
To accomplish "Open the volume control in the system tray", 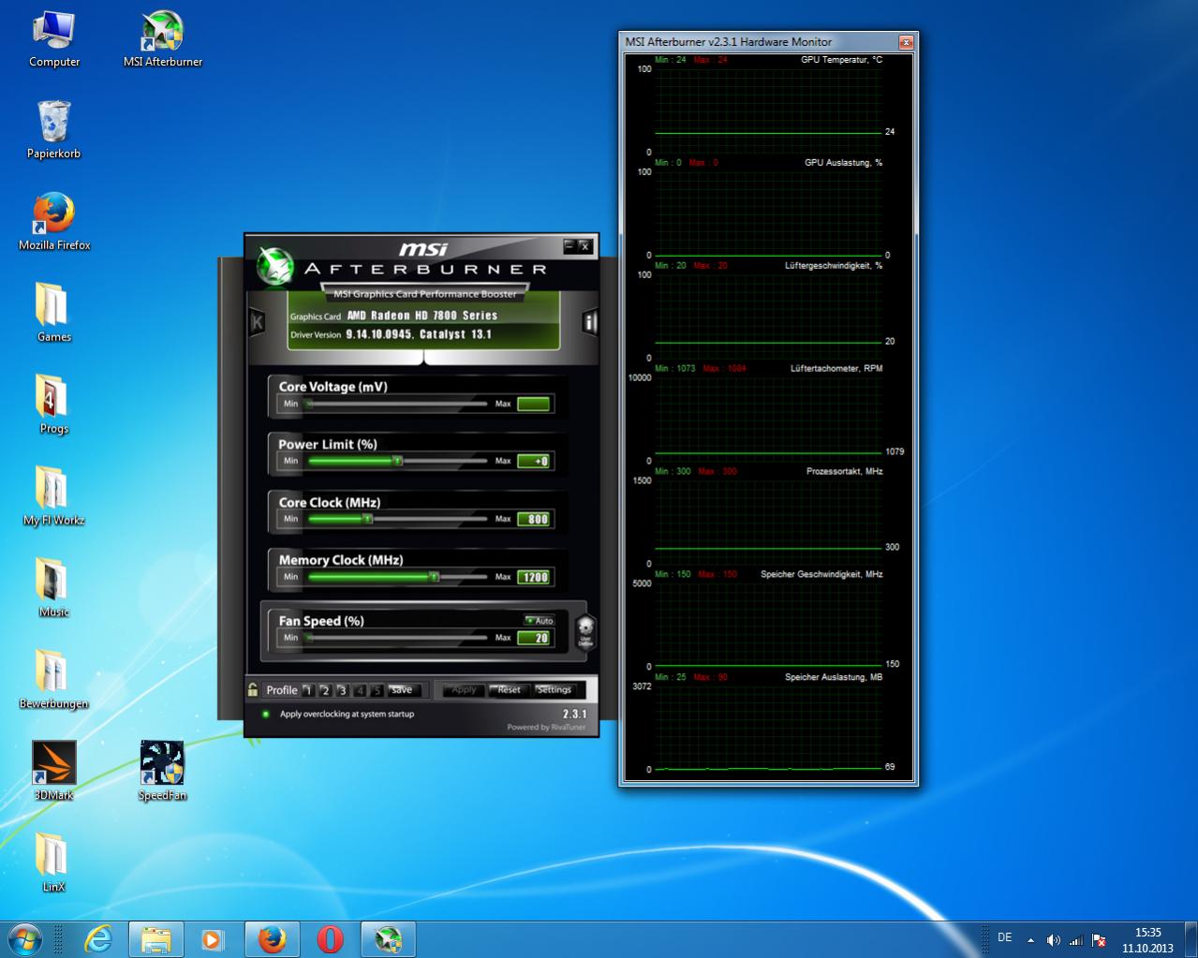I will pyautogui.click(x=1053, y=939).
